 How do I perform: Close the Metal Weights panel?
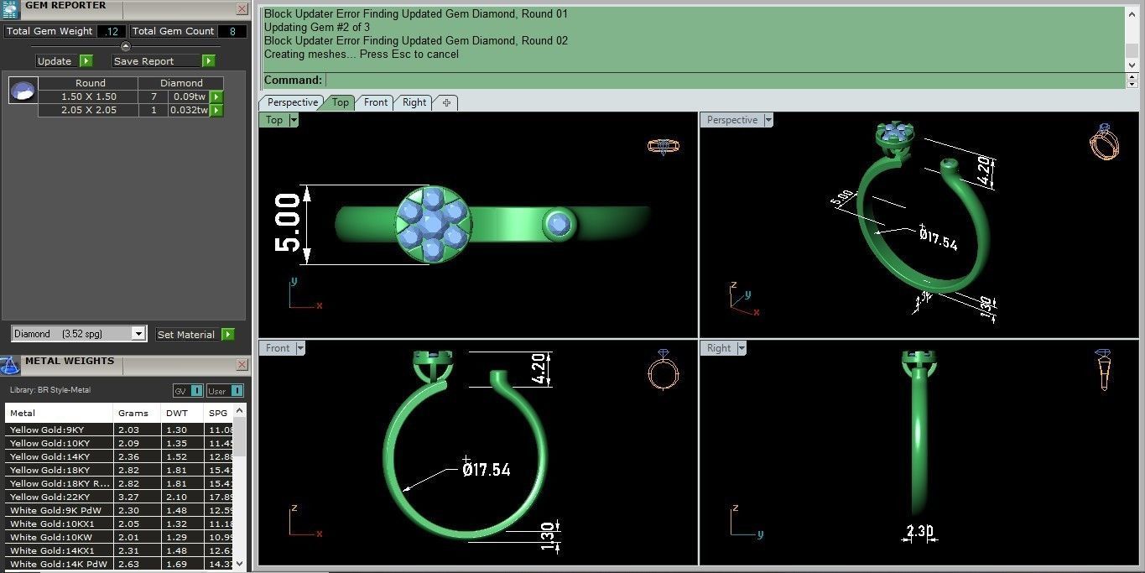click(242, 365)
